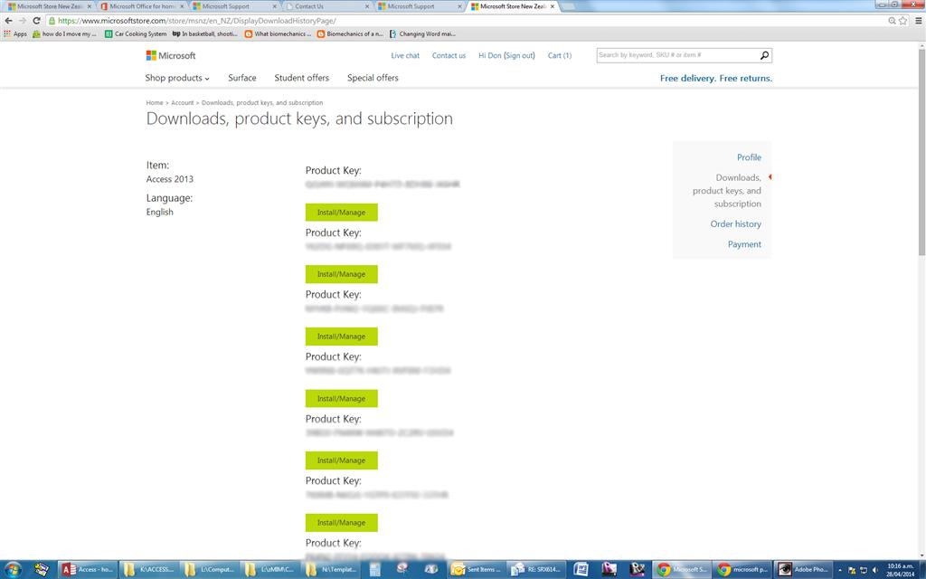926x579 pixels.
Task: Open the Profile sidebar link
Action: pos(749,157)
